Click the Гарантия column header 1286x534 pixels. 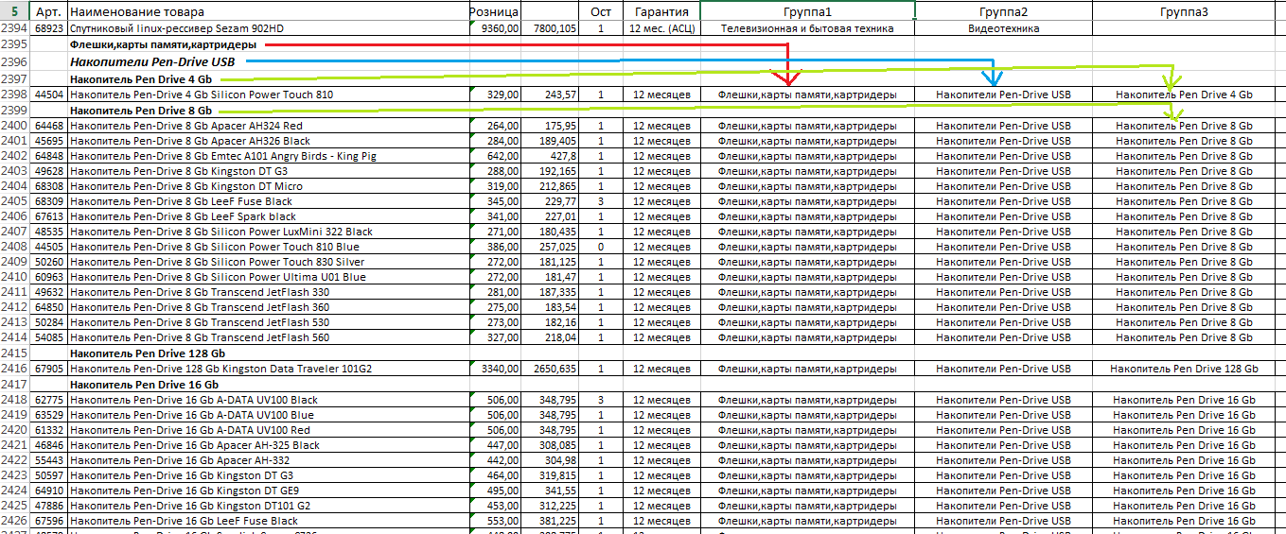pos(661,11)
